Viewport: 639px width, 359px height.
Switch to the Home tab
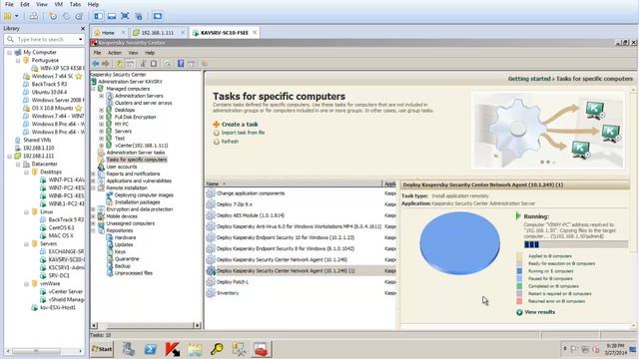pos(108,33)
